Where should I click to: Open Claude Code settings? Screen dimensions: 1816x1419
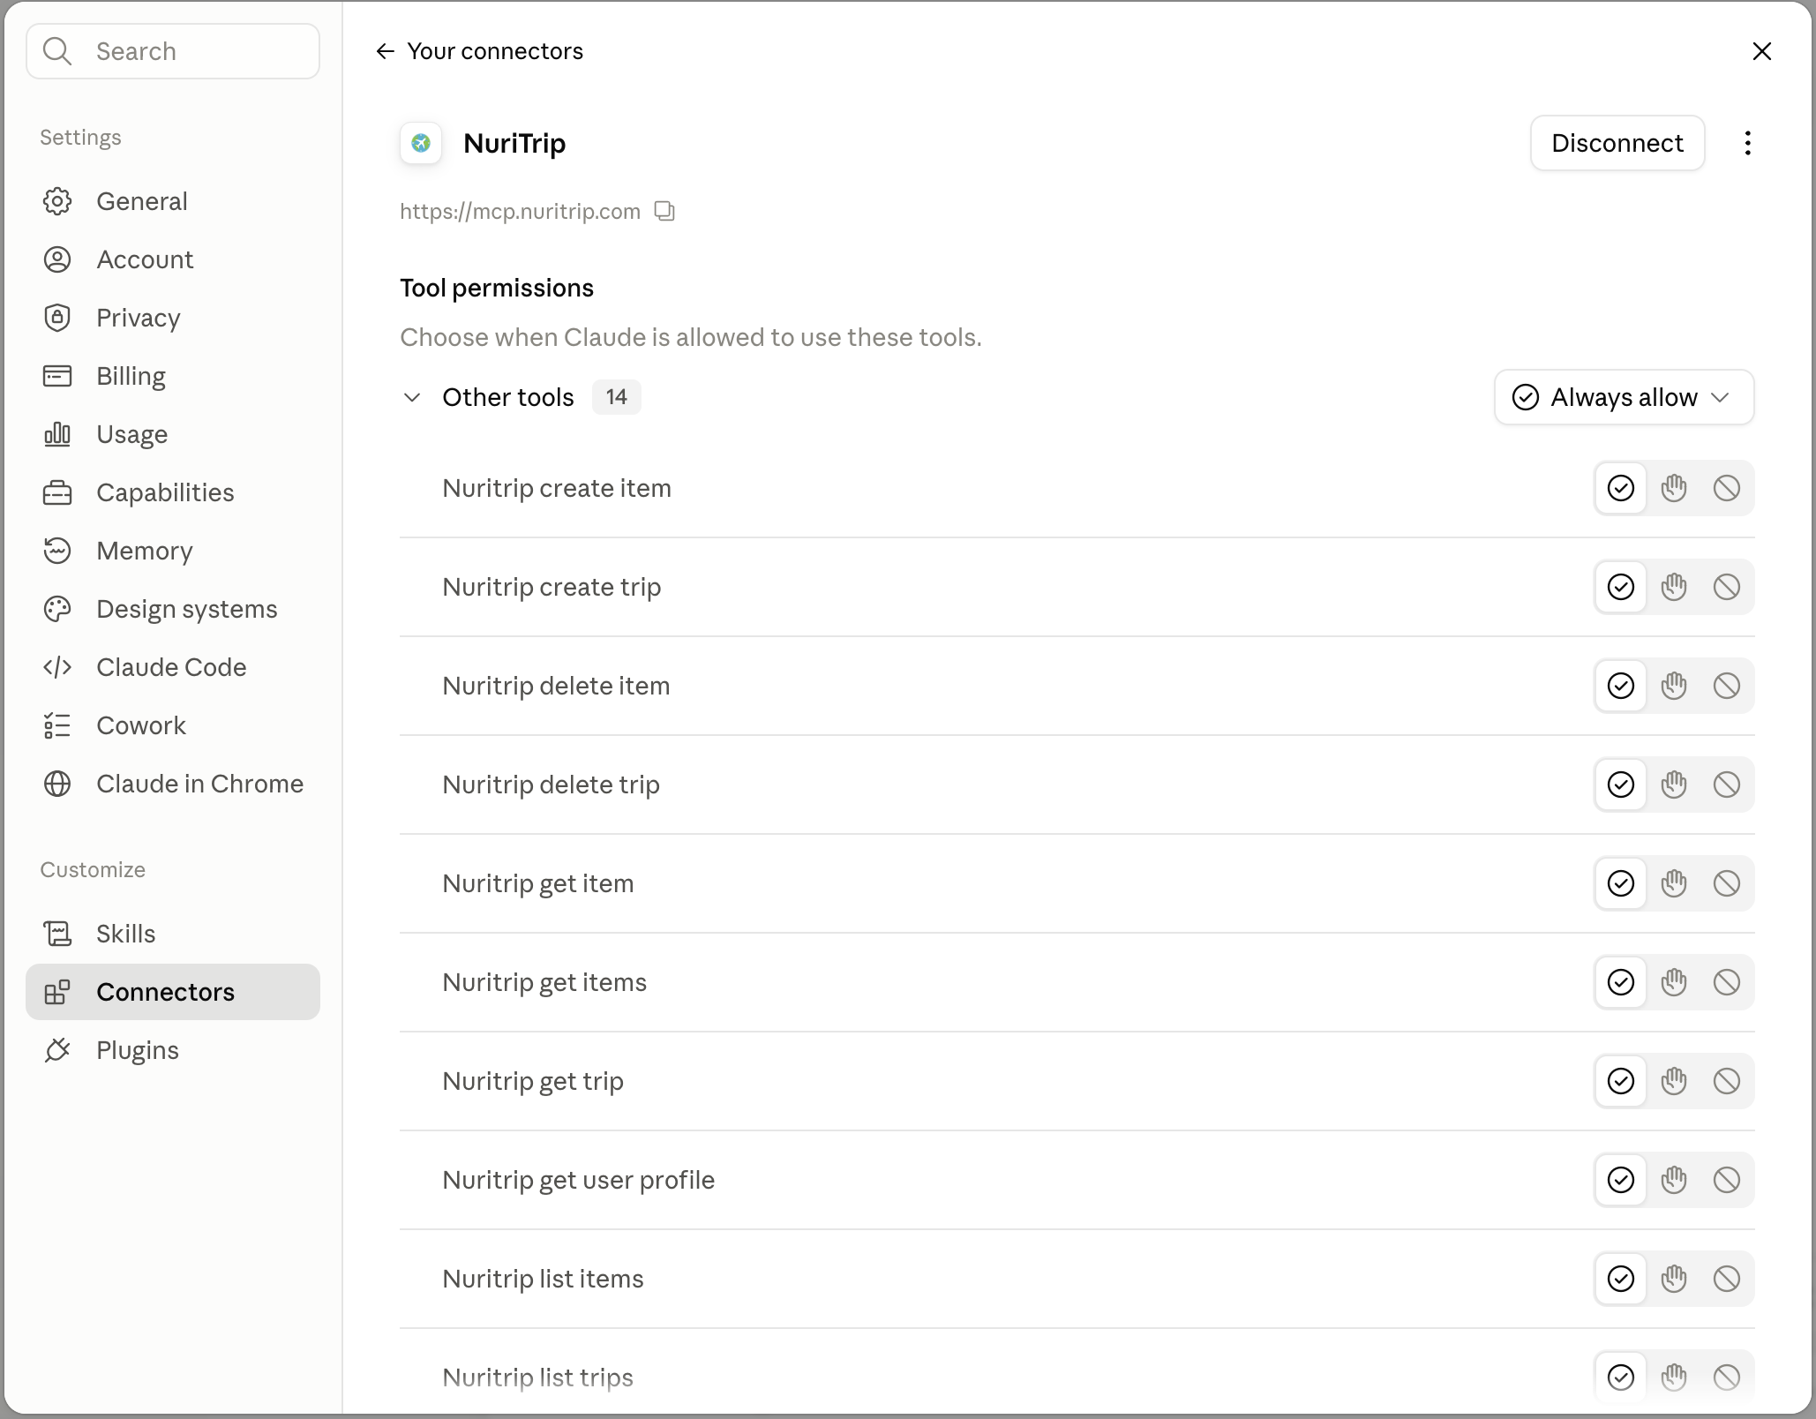pyautogui.click(x=173, y=667)
